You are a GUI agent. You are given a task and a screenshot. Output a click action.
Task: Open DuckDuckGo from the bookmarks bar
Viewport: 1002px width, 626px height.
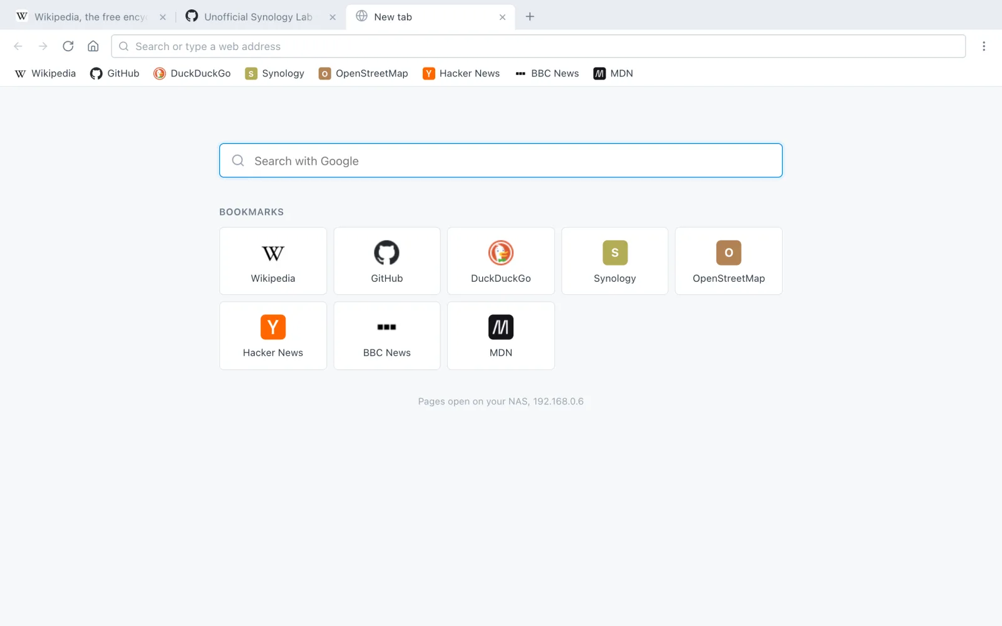pyautogui.click(x=192, y=73)
